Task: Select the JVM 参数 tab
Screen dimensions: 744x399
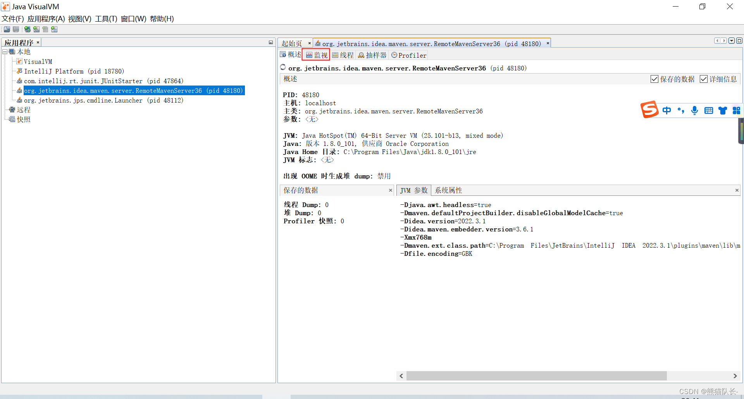Action: coord(414,190)
